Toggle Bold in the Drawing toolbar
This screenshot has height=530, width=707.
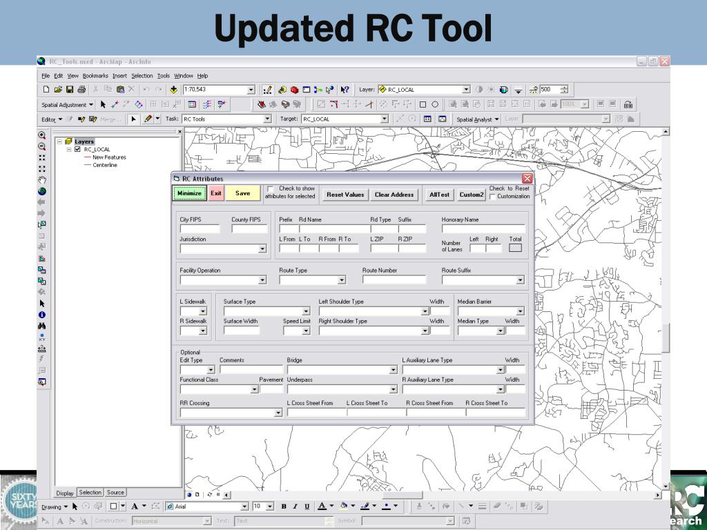[284, 507]
